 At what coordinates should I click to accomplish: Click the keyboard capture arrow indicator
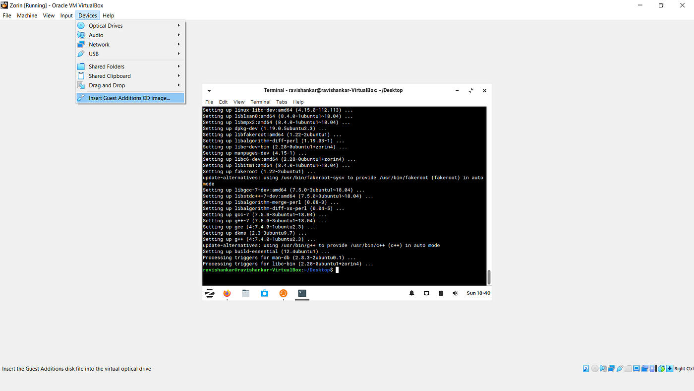tap(670, 368)
